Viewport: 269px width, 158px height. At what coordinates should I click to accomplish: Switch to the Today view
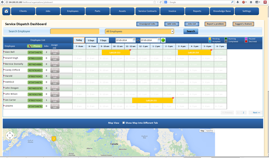pyautogui.click(x=79, y=40)
